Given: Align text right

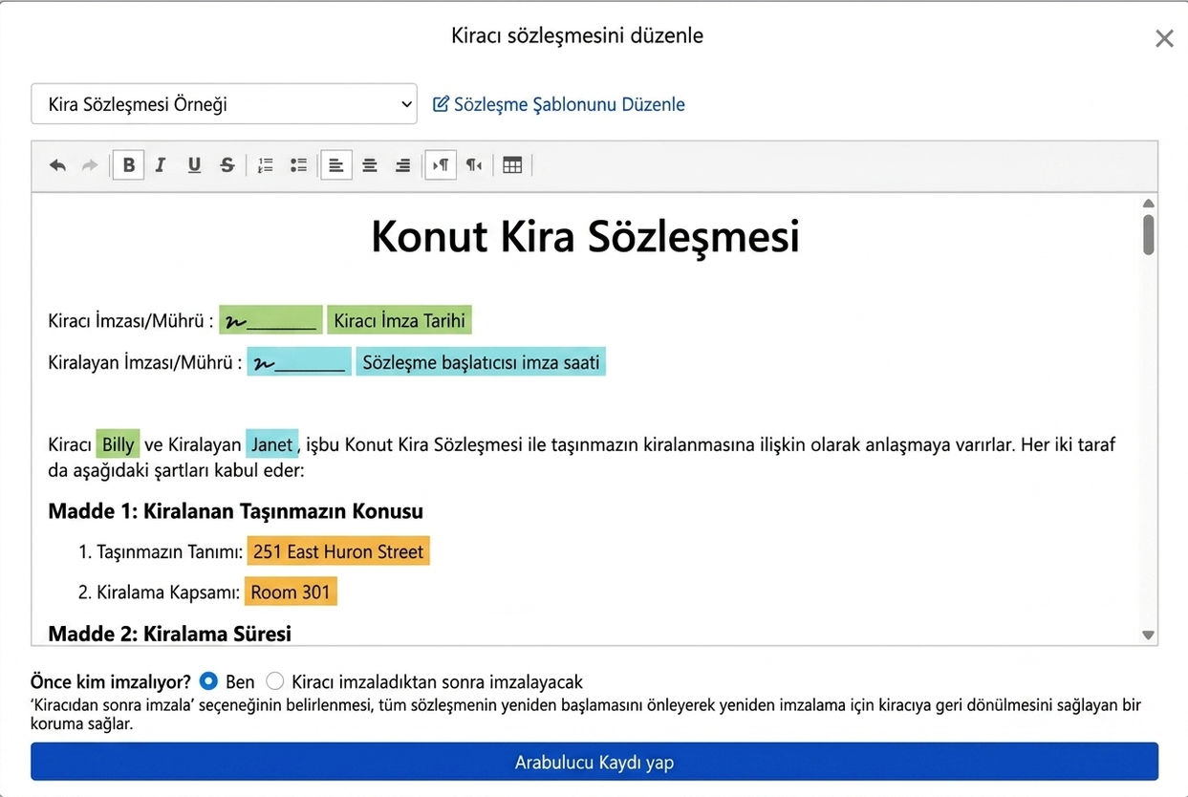Looking at the screenshot, I should click(402, 165).
